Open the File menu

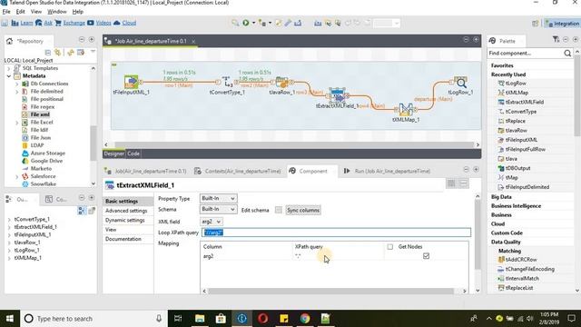(6, 12)
